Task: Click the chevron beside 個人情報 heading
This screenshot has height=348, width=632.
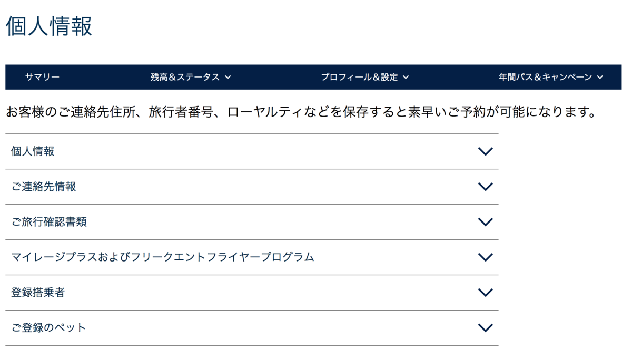Action: (x=485, y=151)
